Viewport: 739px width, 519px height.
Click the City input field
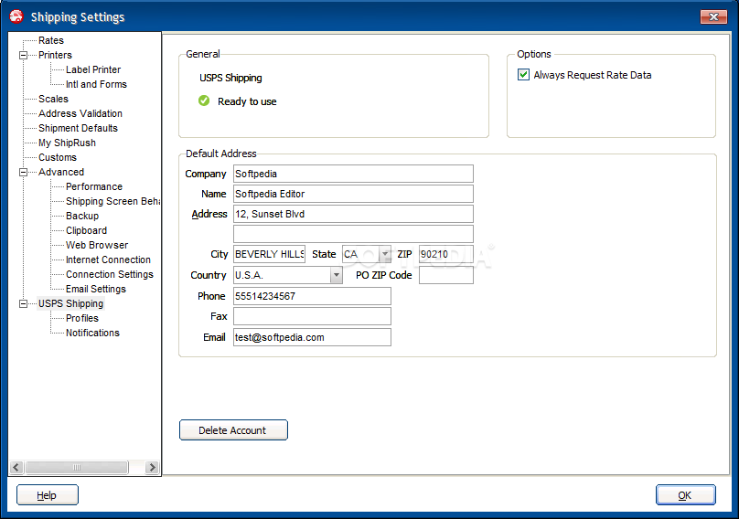(269, 254)
